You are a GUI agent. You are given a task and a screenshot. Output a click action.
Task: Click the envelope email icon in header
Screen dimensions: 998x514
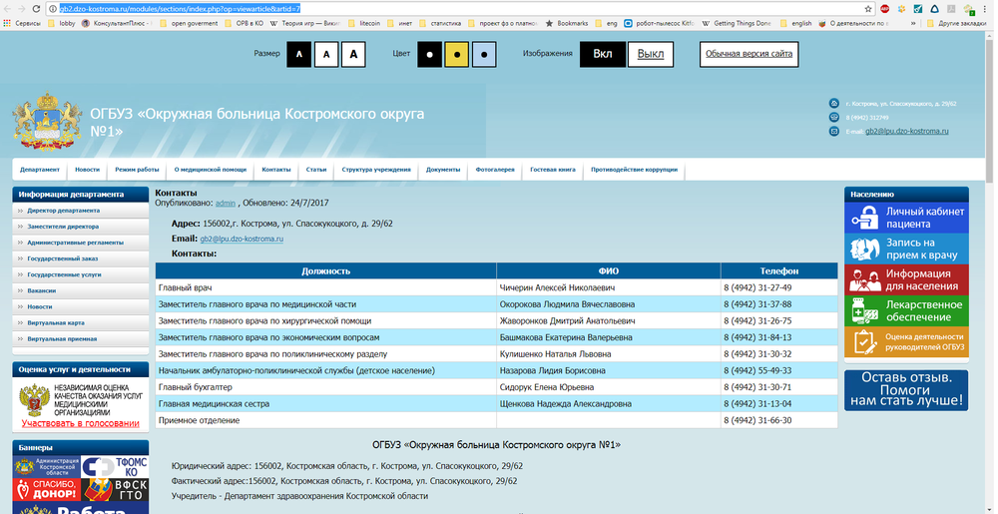click(833, 131)
